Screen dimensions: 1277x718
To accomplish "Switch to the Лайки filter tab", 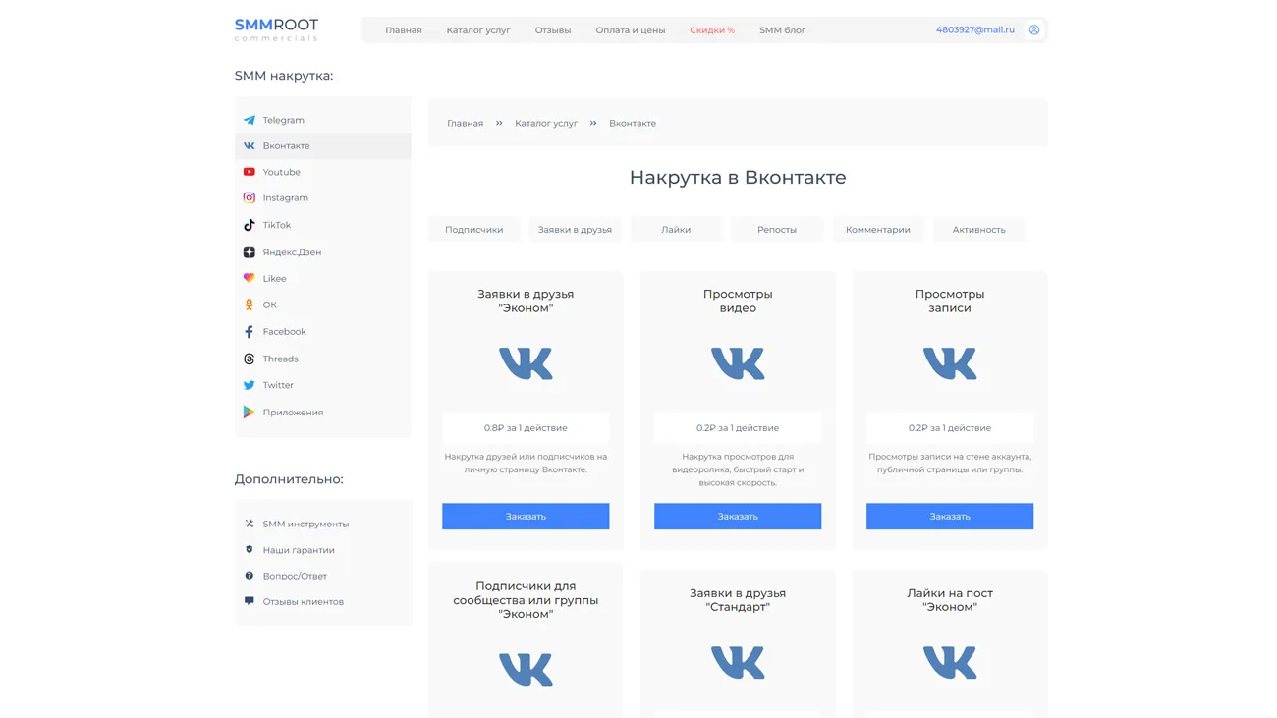I will pyautogui.click(x=676, y=230).
